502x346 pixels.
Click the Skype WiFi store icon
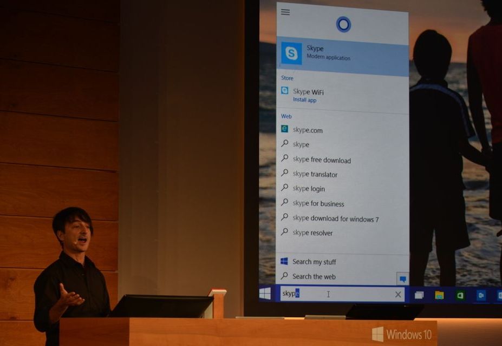tap(285, 90)
